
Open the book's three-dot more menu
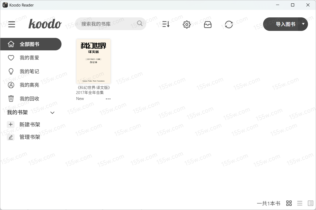click(x=108, y=99)
